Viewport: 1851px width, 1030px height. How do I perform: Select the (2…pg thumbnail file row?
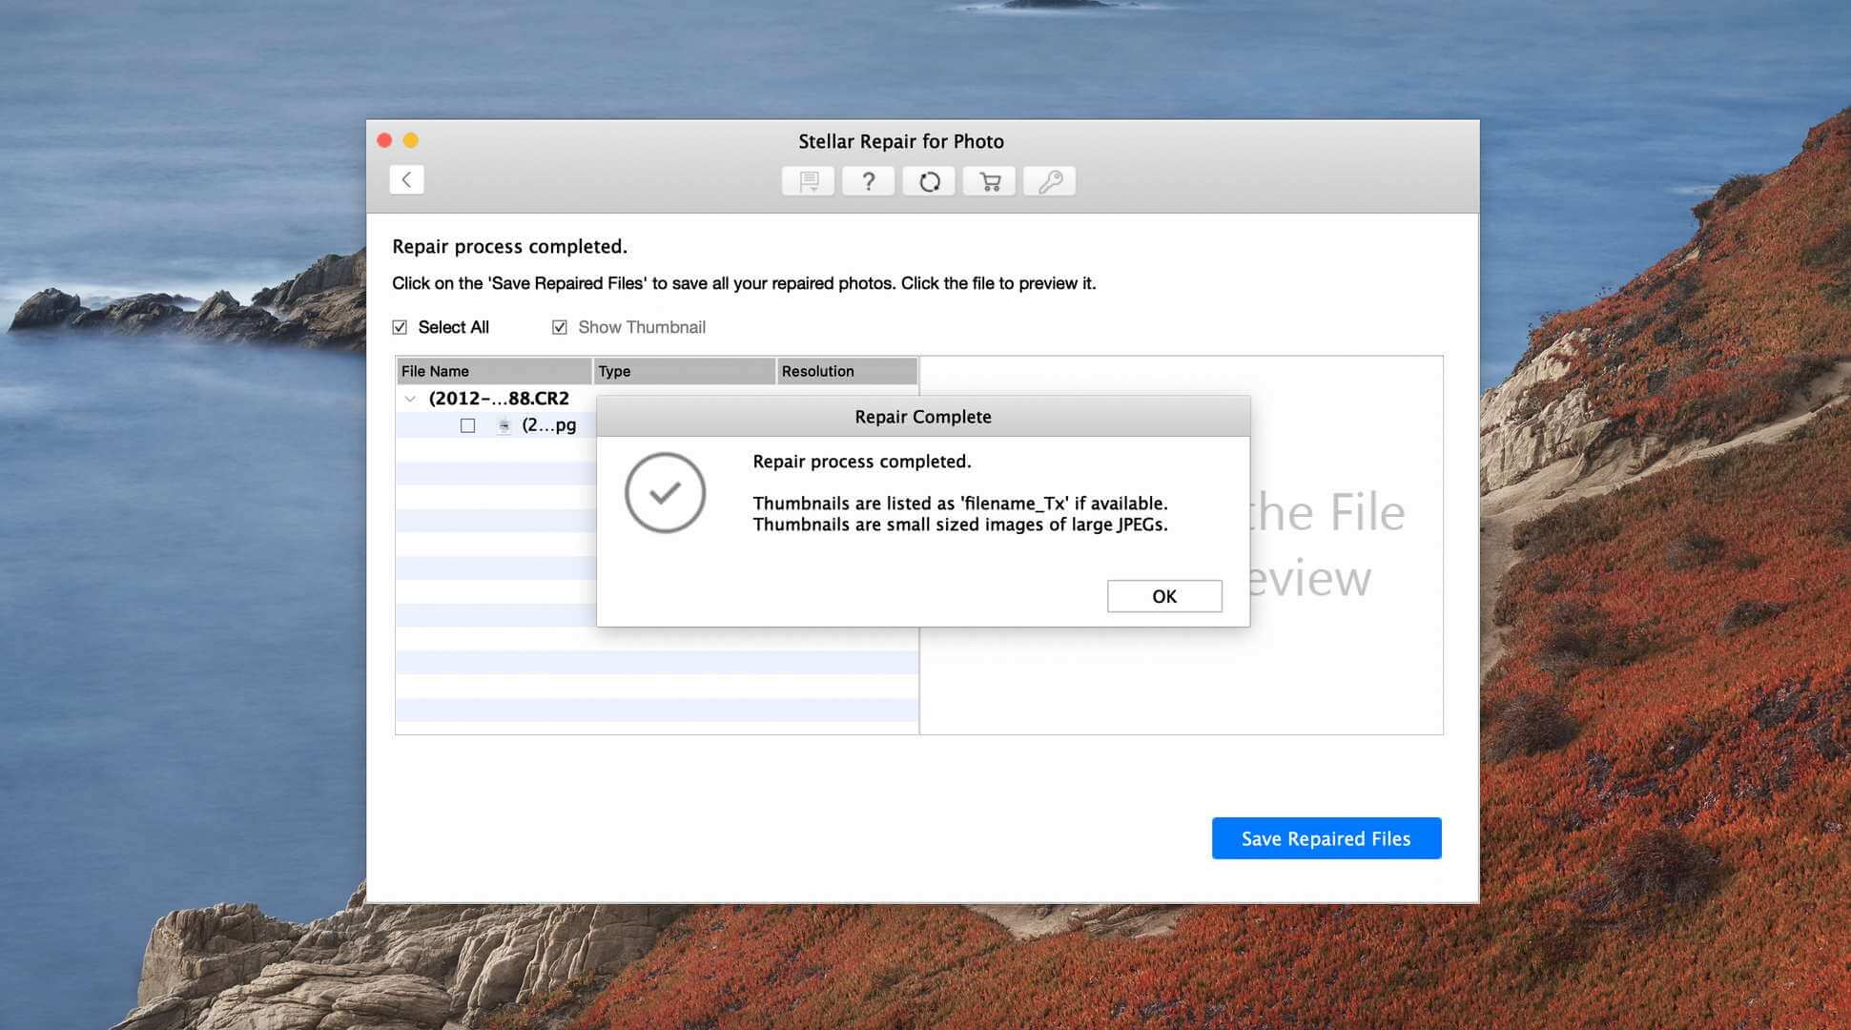[x=549, y=425]
